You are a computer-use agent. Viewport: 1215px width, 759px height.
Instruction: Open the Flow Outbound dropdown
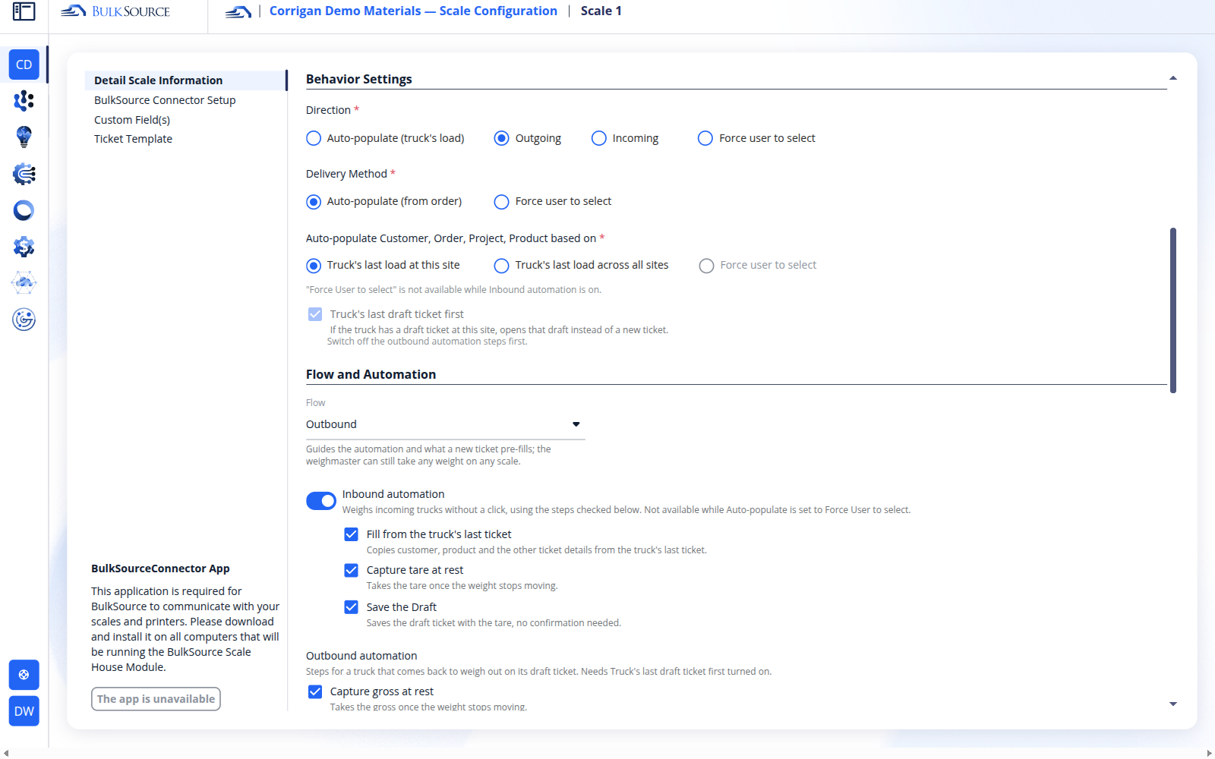point(445,424)
